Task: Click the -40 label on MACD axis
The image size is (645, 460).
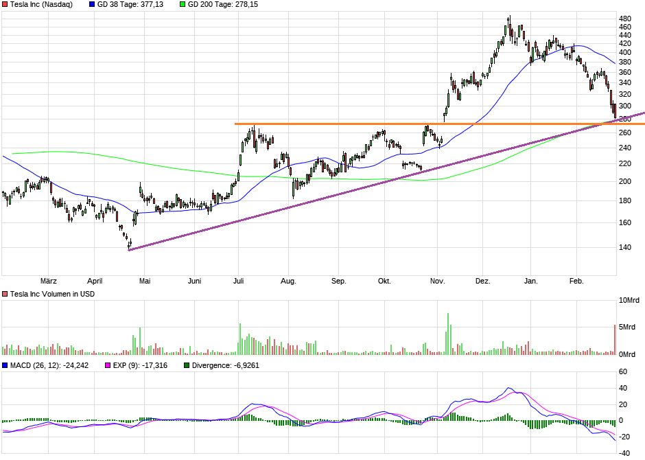Action: point(624,453)
